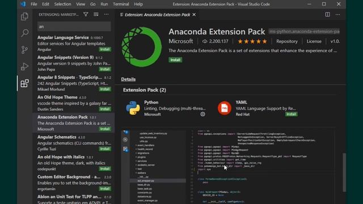This screenshot has height=204, width=363.
Task: Open the Selection menu
Action: click(x=62, y=4)
